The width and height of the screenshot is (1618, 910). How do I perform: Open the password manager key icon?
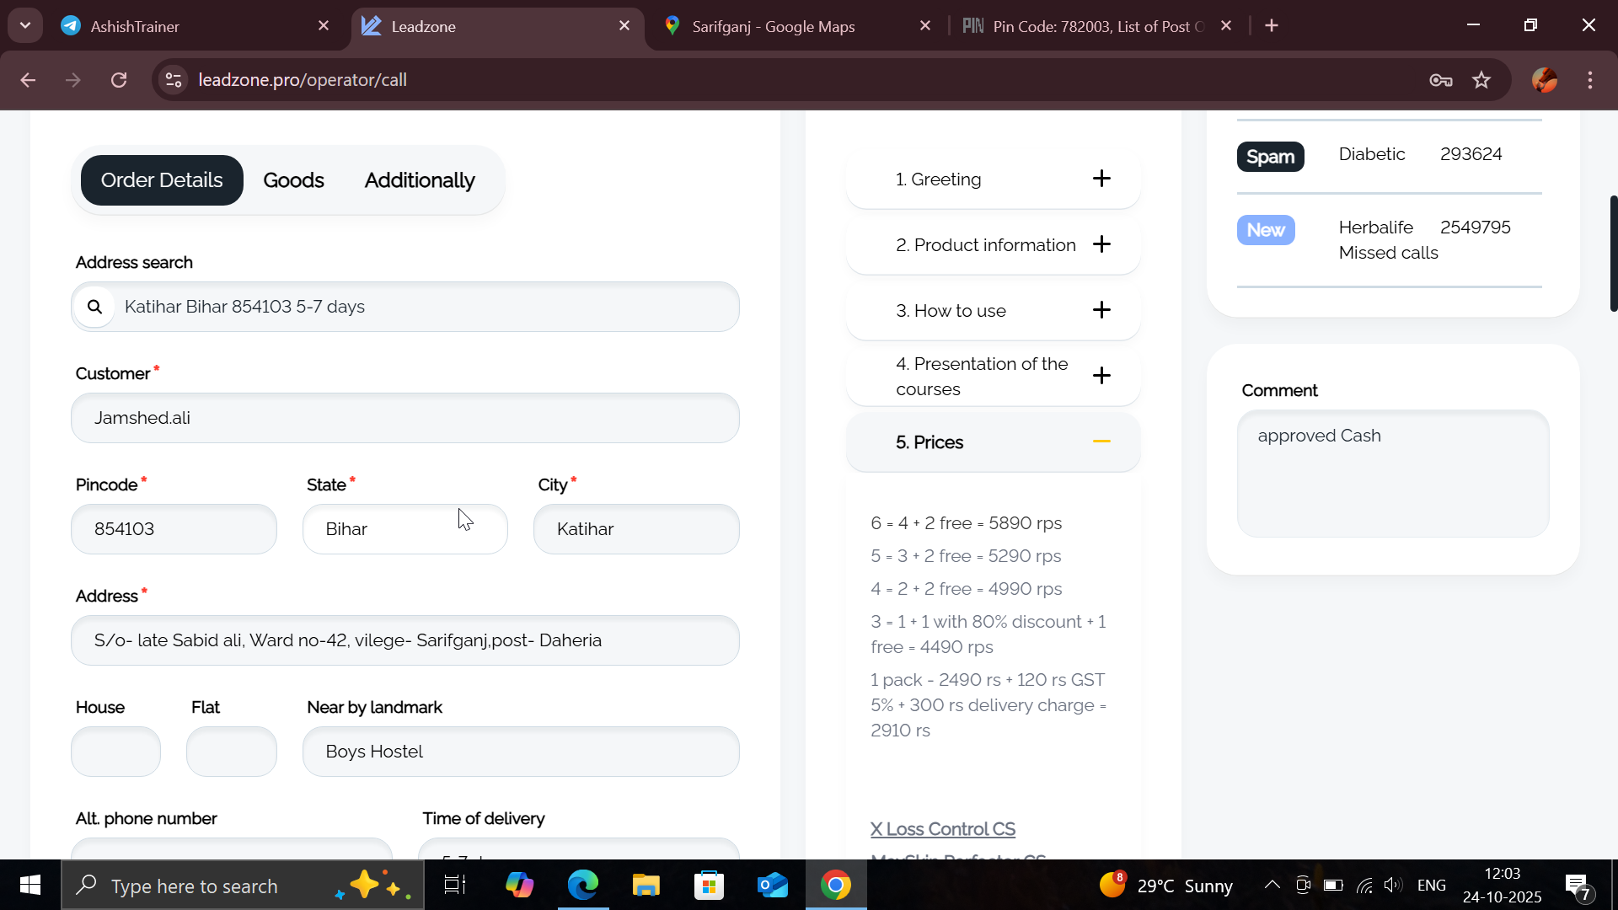point(1440,80)
